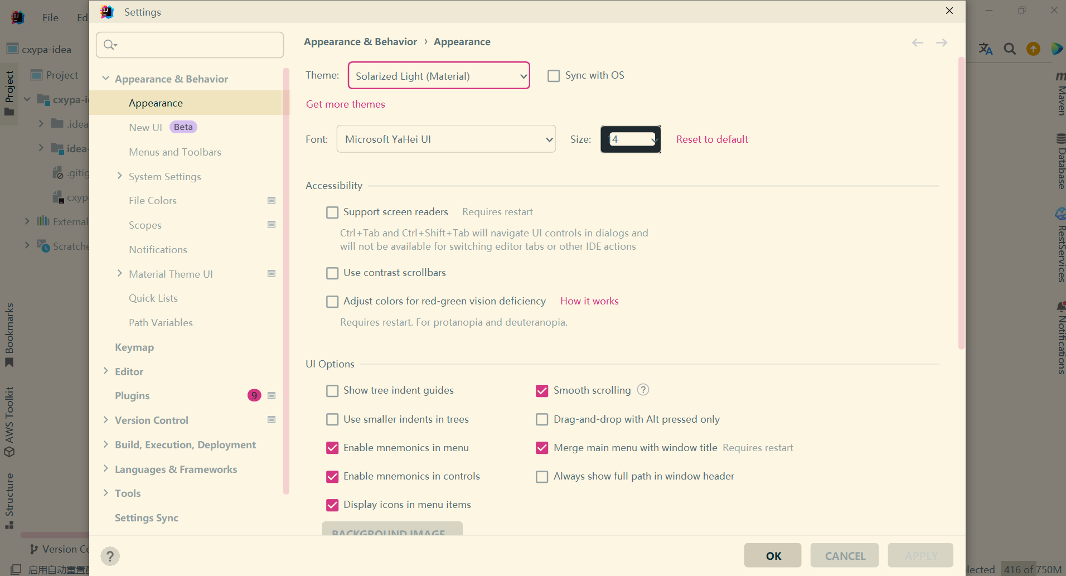
Task: Click the settings search field
Action: (x=190, y=45)
